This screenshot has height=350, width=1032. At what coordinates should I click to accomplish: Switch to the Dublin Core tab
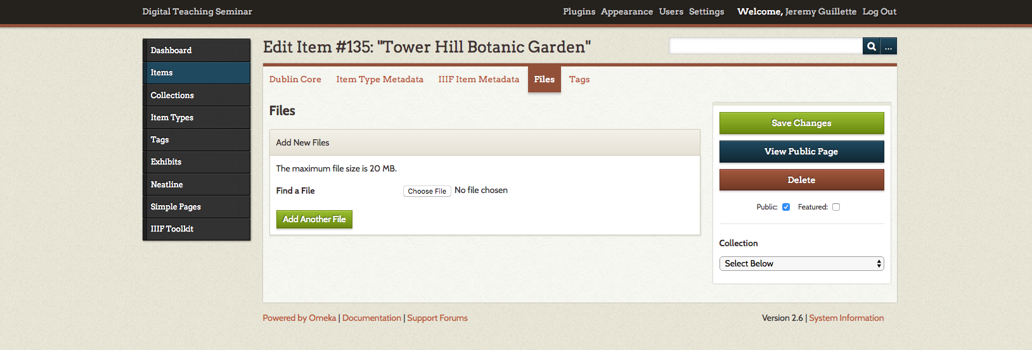pyautogui.click(x=295, y=79)
